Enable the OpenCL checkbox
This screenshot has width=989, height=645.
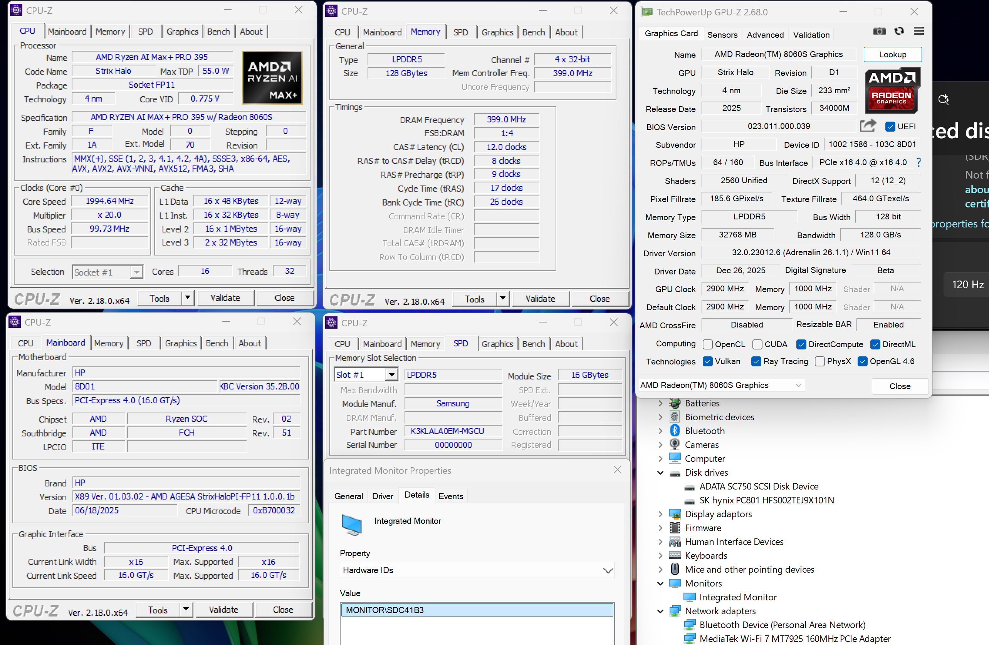[x=708, y=344]
